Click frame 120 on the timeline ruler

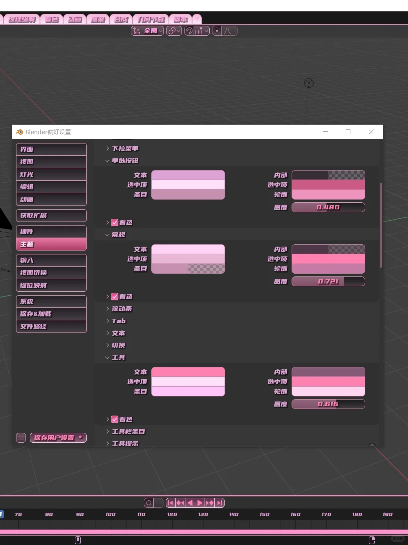click(x=172, y=514)
